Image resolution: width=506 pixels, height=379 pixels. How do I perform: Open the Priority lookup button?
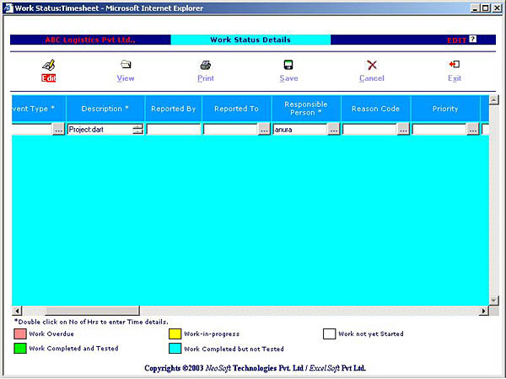click(472, 130)
